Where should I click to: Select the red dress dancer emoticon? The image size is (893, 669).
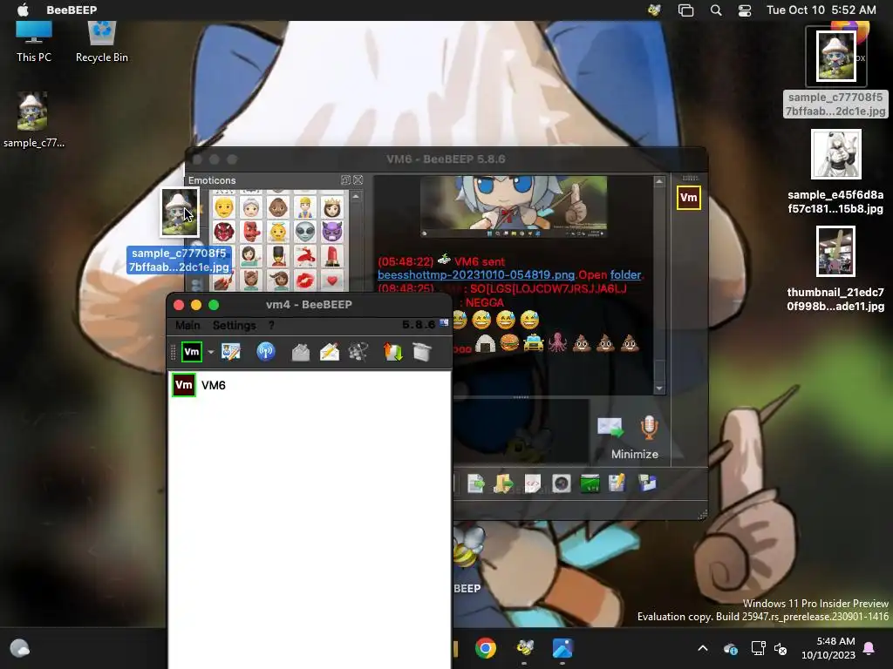tap(305, 257)
